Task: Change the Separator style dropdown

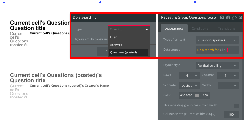Action: pyautogui.click(x=189, y=85)
